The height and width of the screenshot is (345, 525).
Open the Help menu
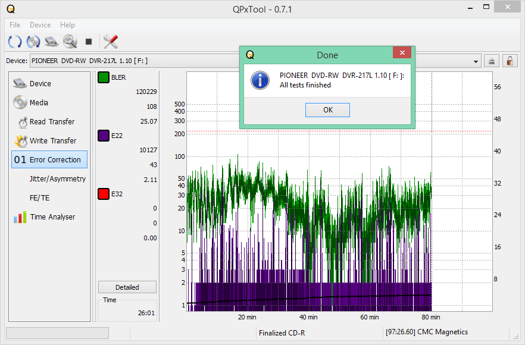pos(67,25)
